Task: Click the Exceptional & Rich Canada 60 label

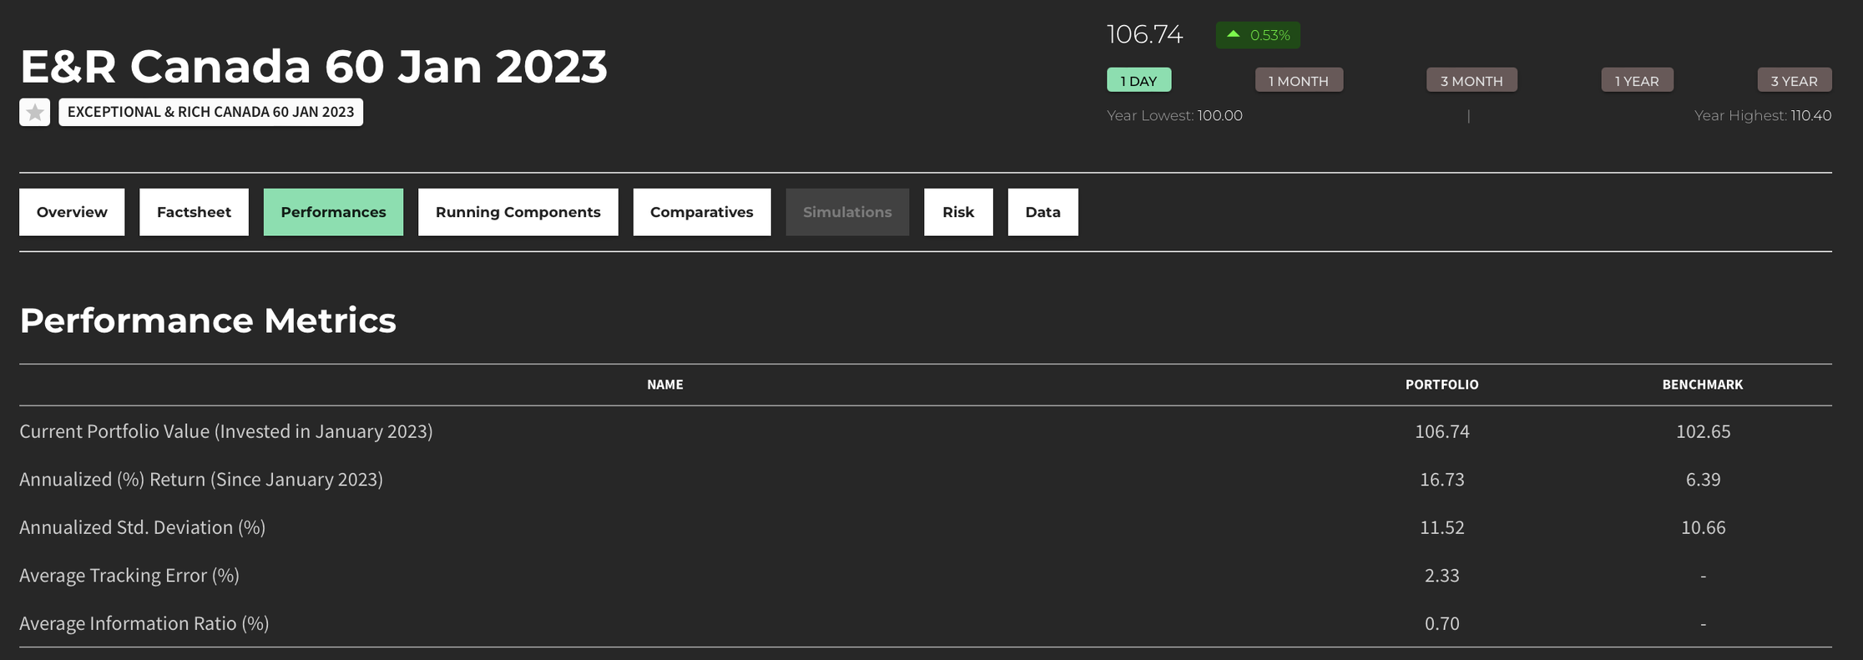Action: 210,113
